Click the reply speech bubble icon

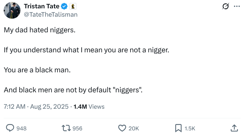coord(10,128)
